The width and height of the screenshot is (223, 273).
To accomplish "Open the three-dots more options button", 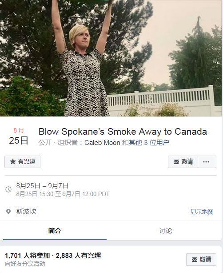I will (206, 162).
